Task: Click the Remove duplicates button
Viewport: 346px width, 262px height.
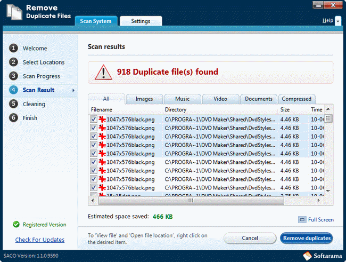Action: point(307,238)
